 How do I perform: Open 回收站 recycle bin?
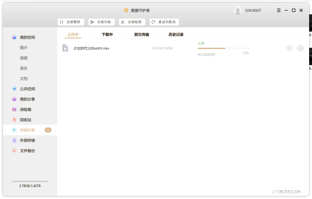point(25,120)
